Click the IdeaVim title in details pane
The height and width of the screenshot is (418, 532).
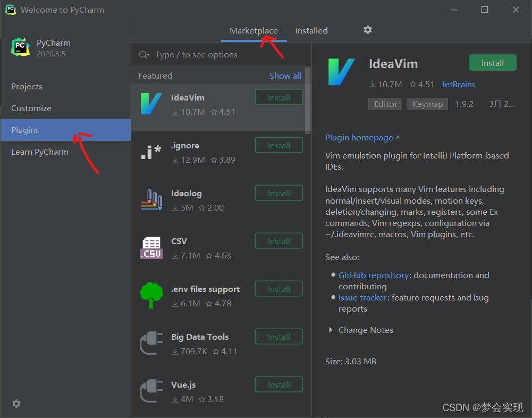point(393,64)
